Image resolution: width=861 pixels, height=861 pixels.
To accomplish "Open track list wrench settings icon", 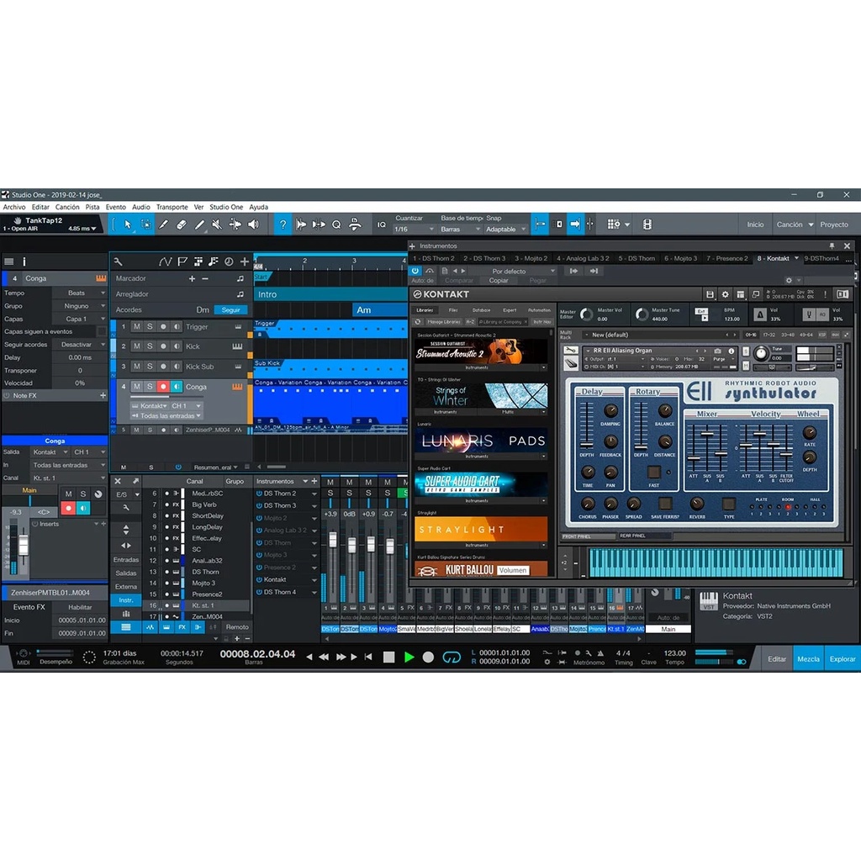I will click(118, 262).
